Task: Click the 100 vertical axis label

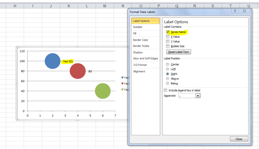Action: point(22,61)
